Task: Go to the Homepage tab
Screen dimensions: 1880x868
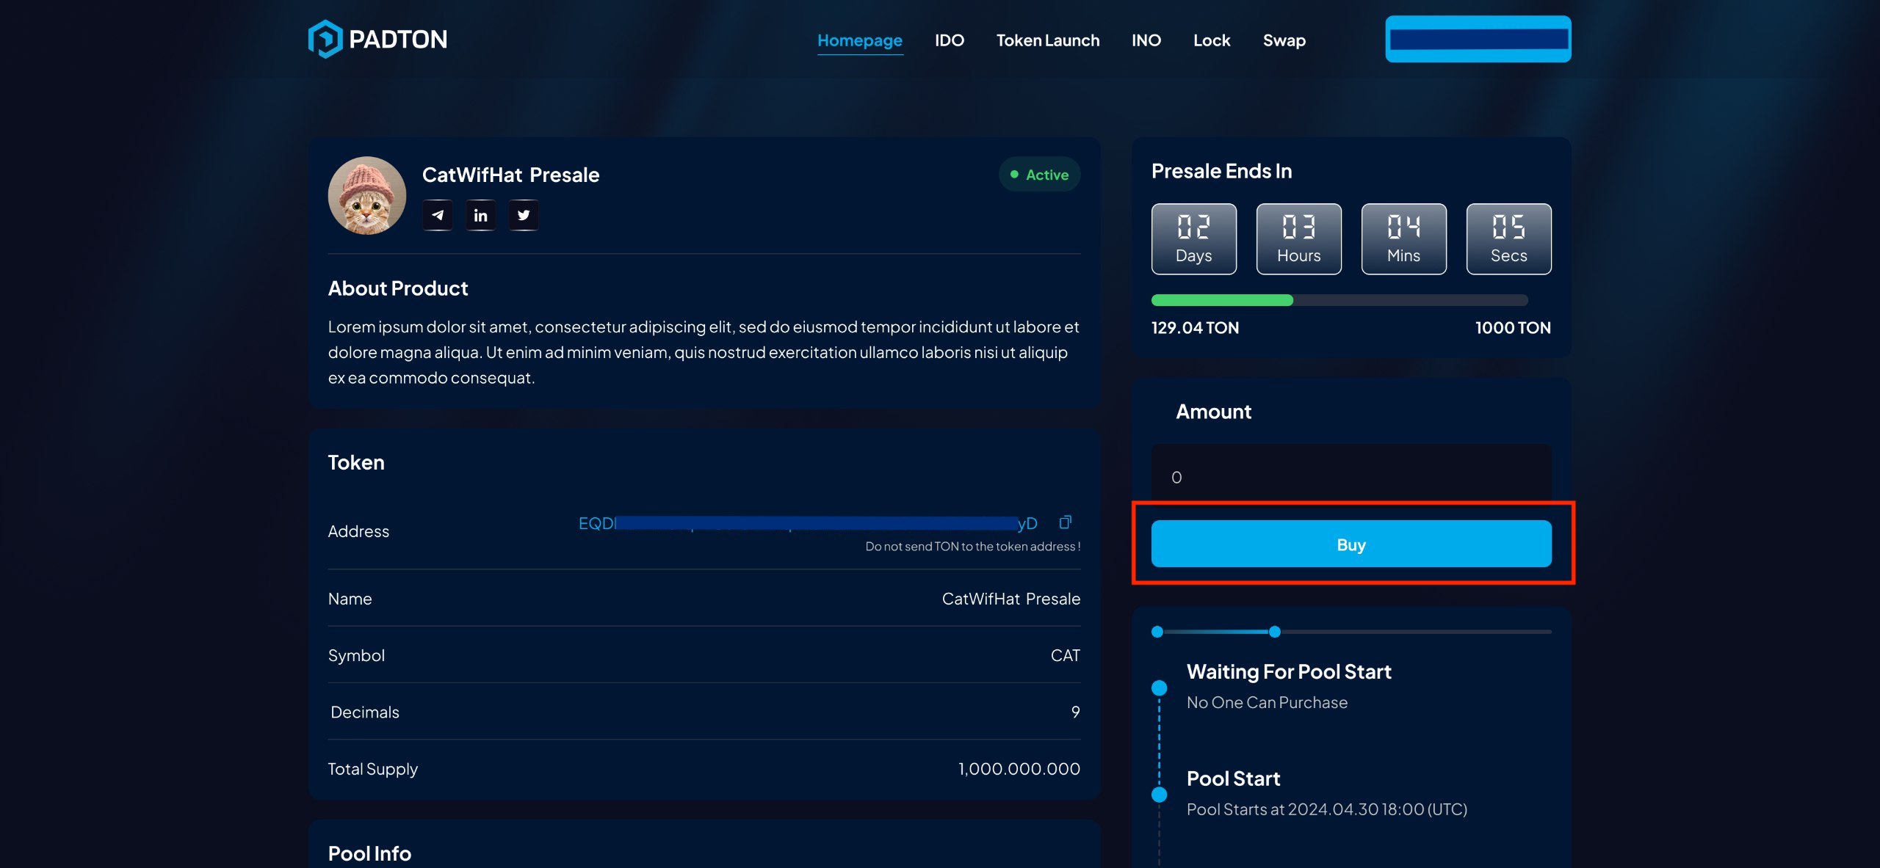Action: click(859, 40)
